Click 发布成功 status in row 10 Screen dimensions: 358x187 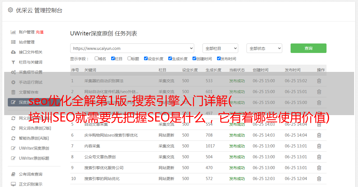click(x=237, y=179)
